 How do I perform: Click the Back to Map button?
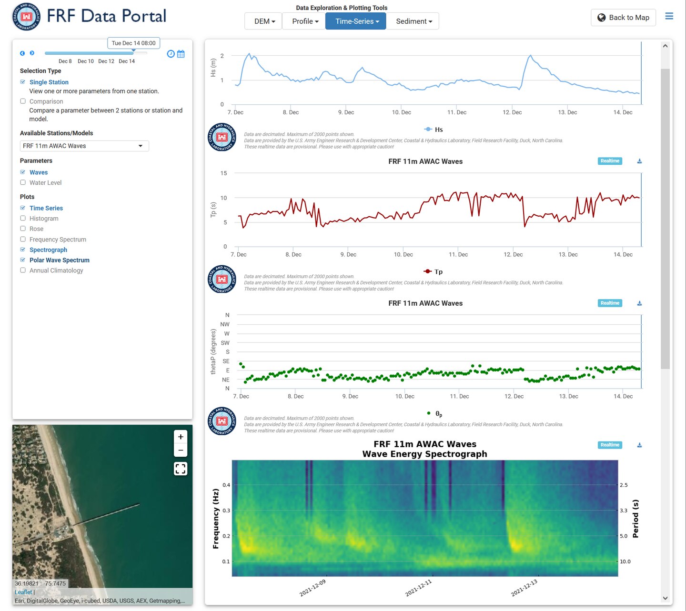(623, 18)
